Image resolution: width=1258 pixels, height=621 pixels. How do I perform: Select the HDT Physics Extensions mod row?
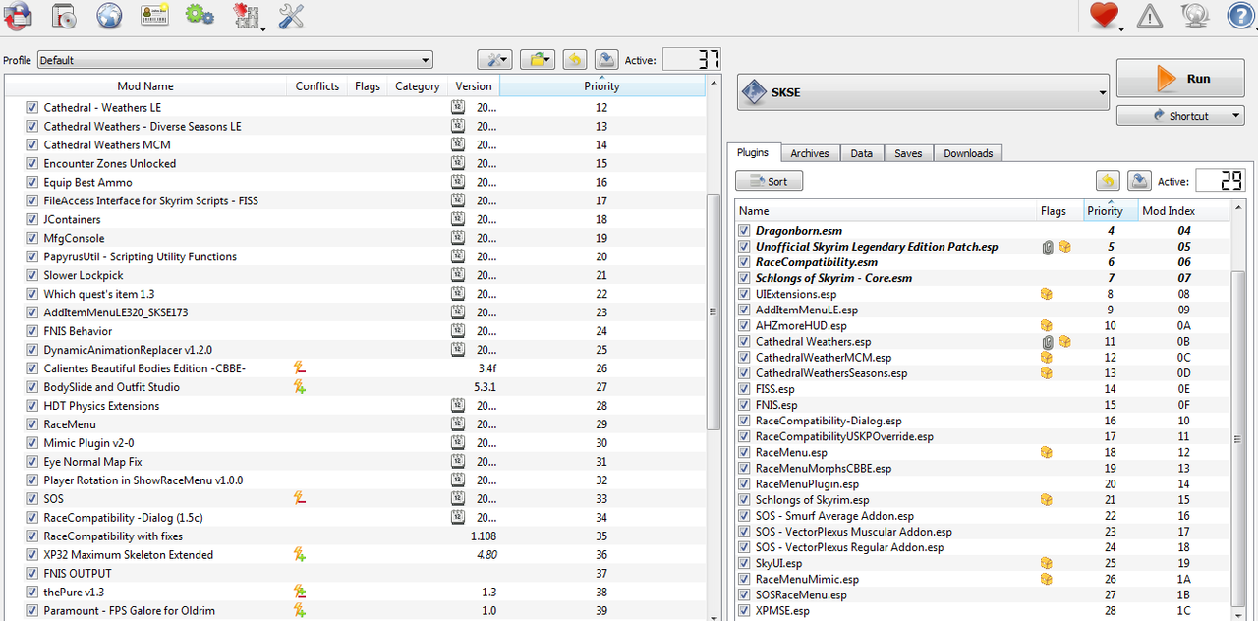tap(355, 406)
